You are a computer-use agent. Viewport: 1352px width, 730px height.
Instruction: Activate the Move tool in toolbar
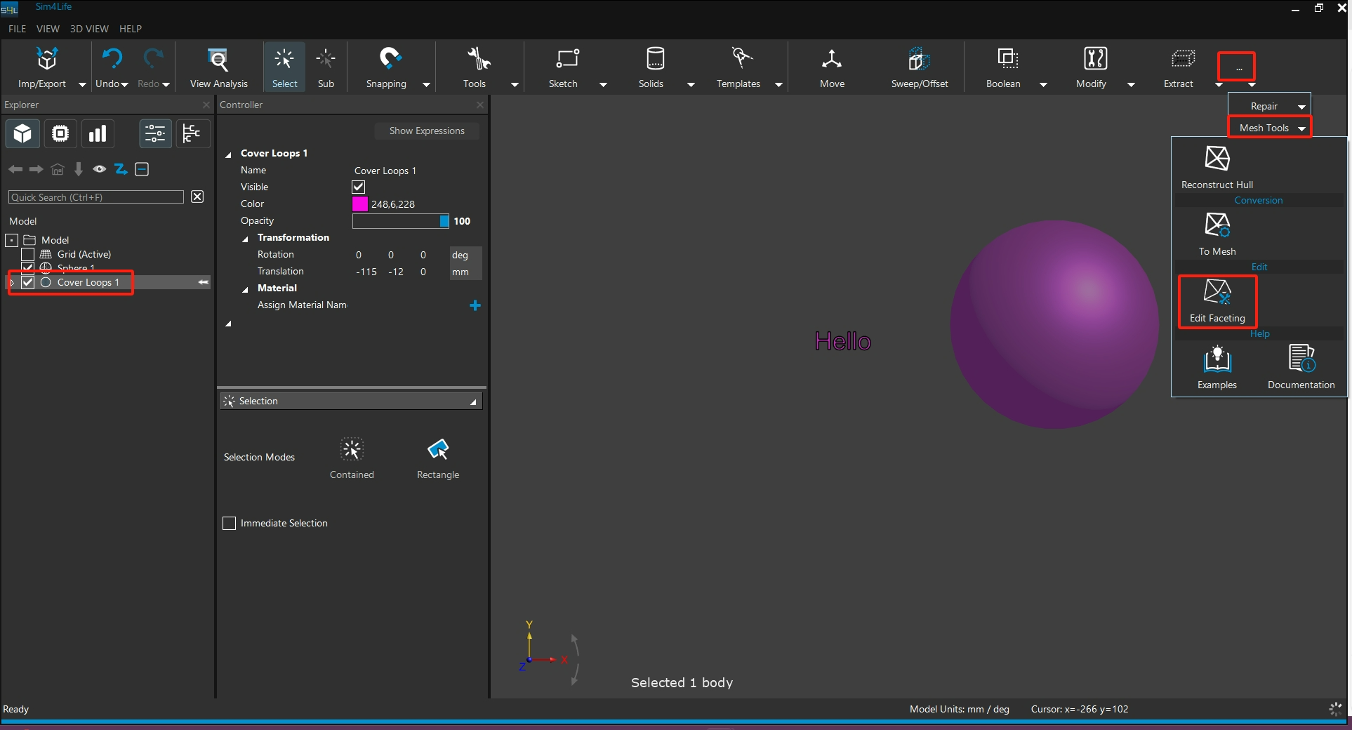point(832,60)
